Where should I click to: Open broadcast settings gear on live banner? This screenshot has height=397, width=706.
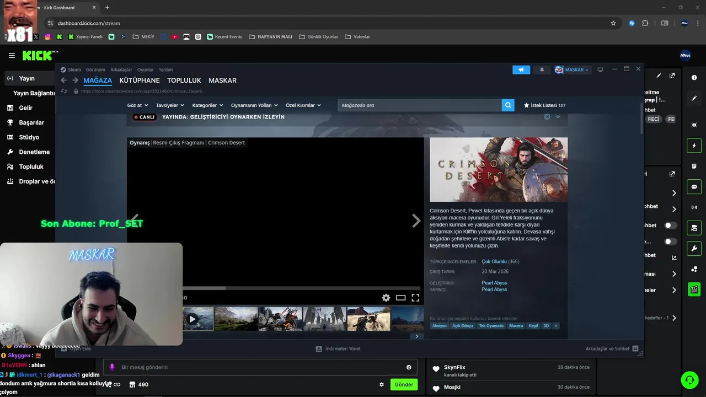[547, 117]
